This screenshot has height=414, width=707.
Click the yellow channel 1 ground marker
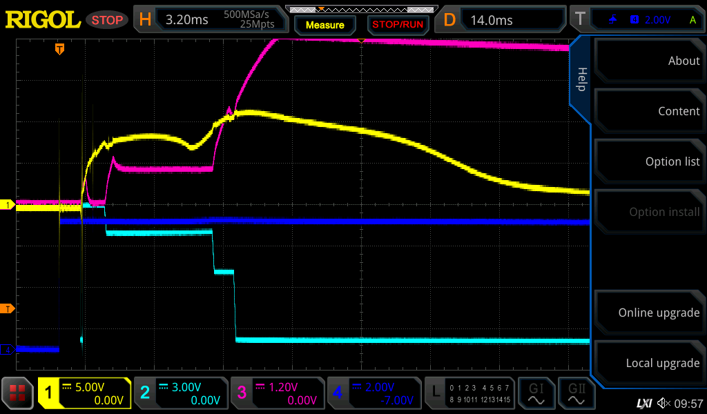8,205
